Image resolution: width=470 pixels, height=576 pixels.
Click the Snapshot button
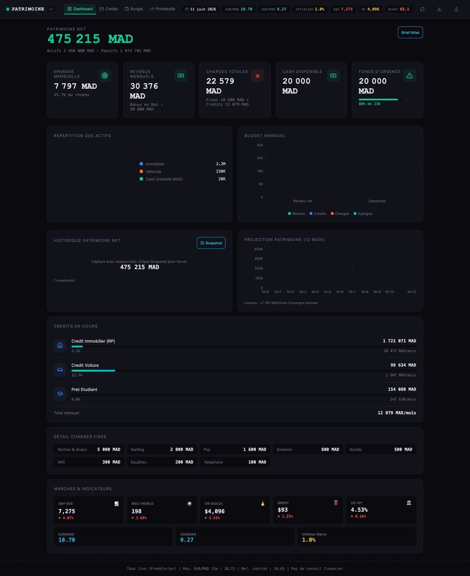coord(211,243)
